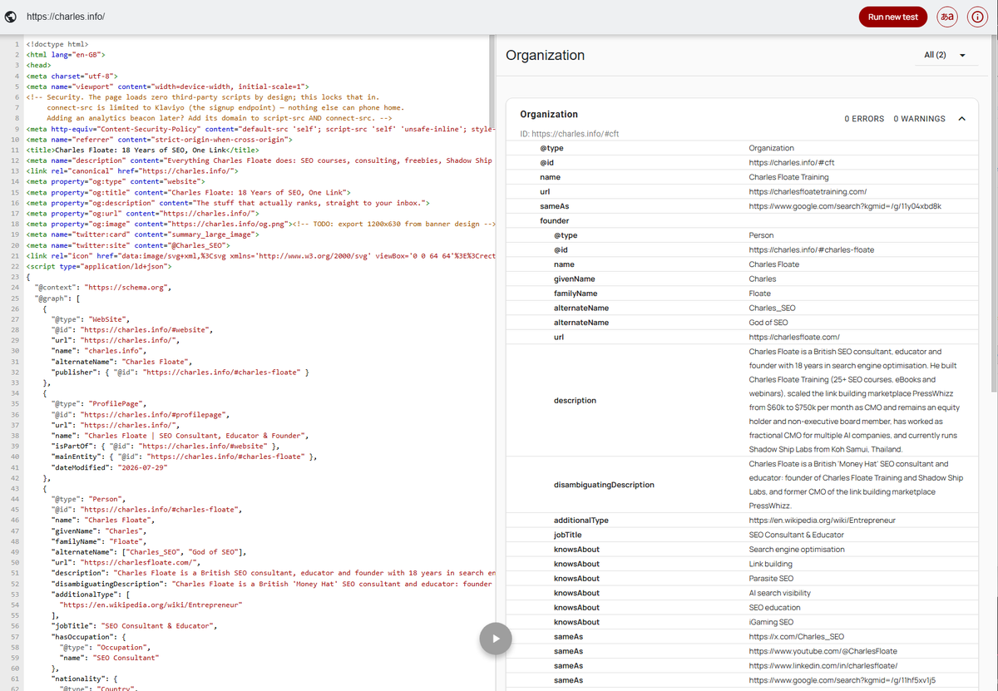Image resolution: width=998 pixels, height=691 pixels.
Task: Click the https://charles.info/ address in the header
Action: [x=66, y=17]
